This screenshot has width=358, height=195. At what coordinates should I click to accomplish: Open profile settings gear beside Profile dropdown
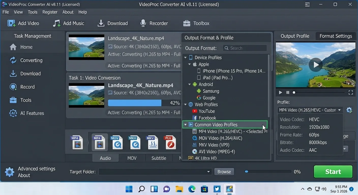(x=349, y=110)
